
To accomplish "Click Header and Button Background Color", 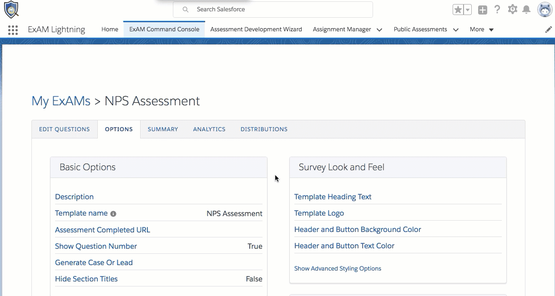I will (x=358, y=230).
